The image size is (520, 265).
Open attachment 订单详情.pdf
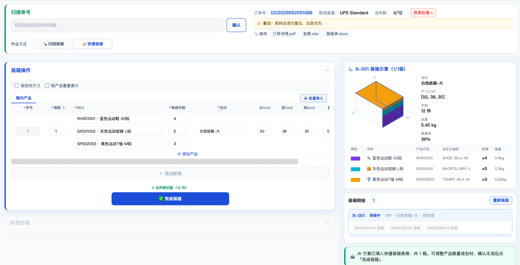284,34
